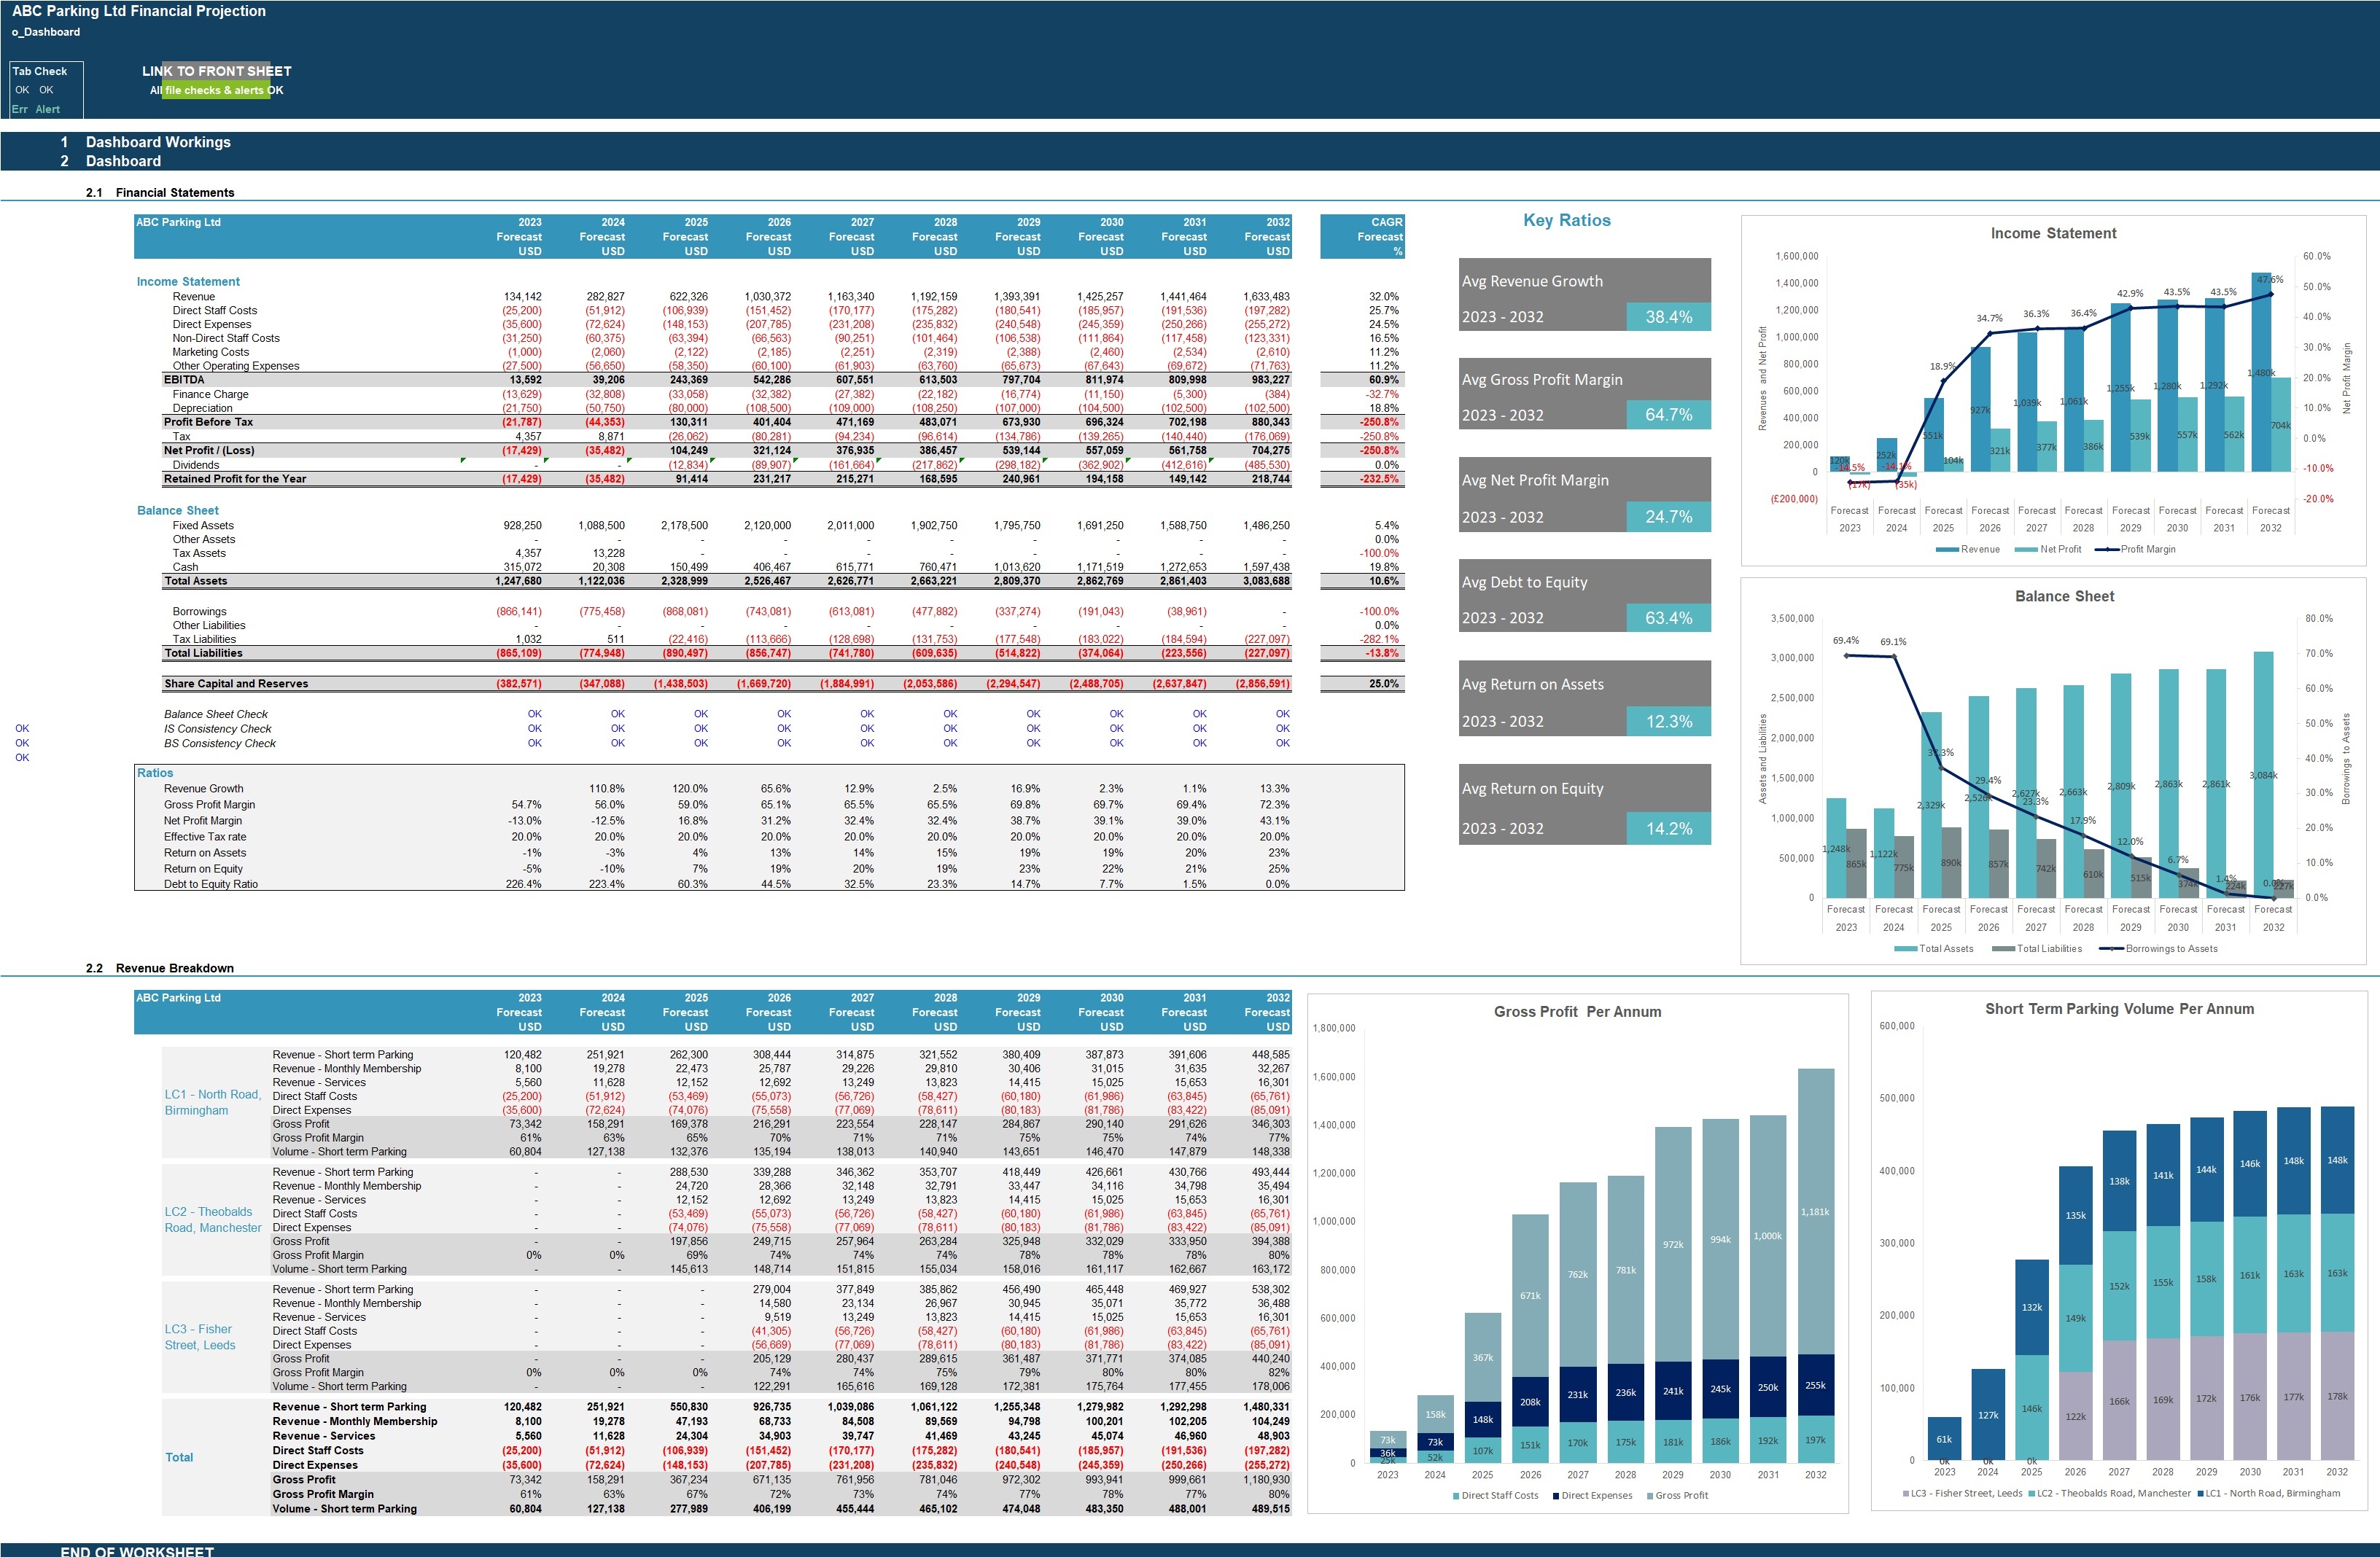Screen dimensions: 2380x1557
Task: Select the Gross Profit Per Annum chart title
Action: (1577, 1011)
